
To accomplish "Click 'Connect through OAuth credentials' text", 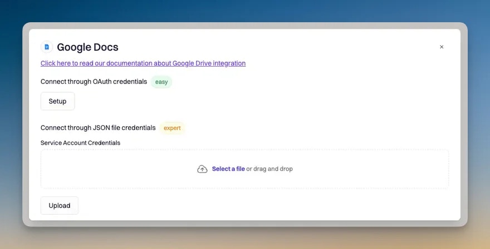I will (94, 82).
